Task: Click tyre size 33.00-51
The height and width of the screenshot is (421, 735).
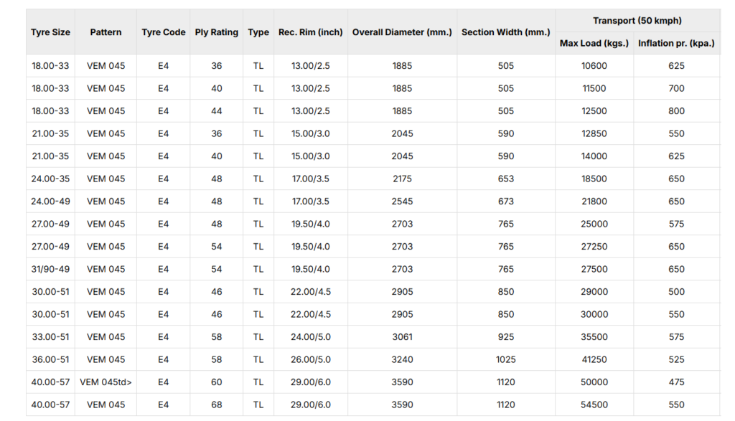Action: [51, 336]
